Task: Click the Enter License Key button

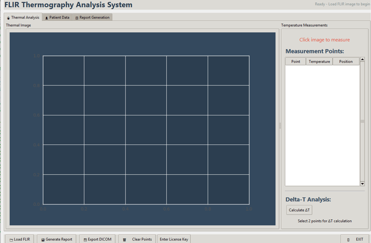Action: (174, 239)
